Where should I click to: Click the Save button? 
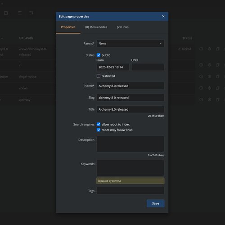click(x=156, y=203)
